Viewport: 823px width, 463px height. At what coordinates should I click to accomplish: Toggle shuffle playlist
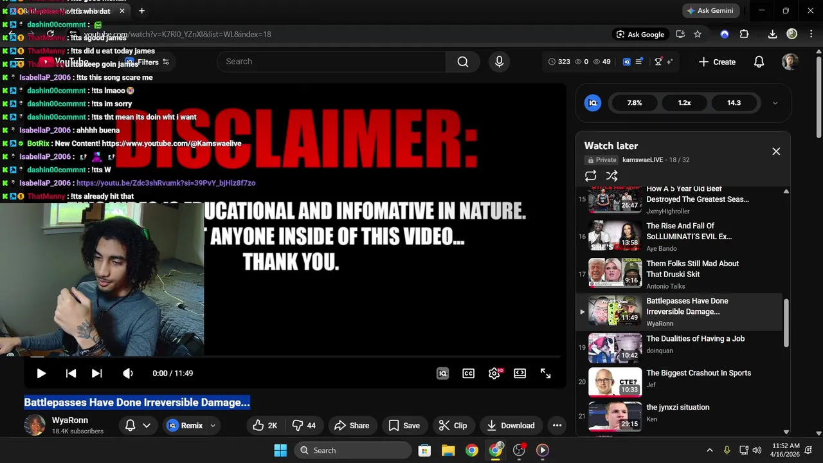(x=611, y=176)
